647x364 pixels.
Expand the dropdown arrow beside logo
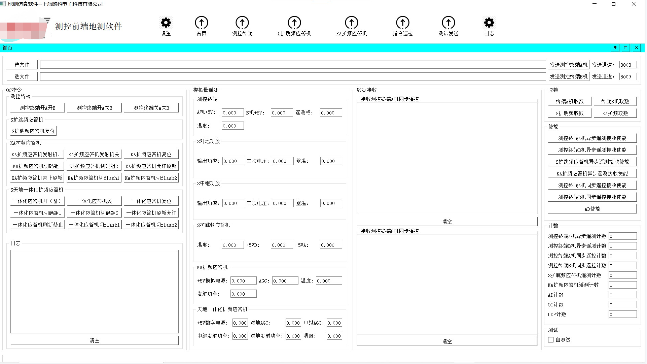(x=47, y=20)
